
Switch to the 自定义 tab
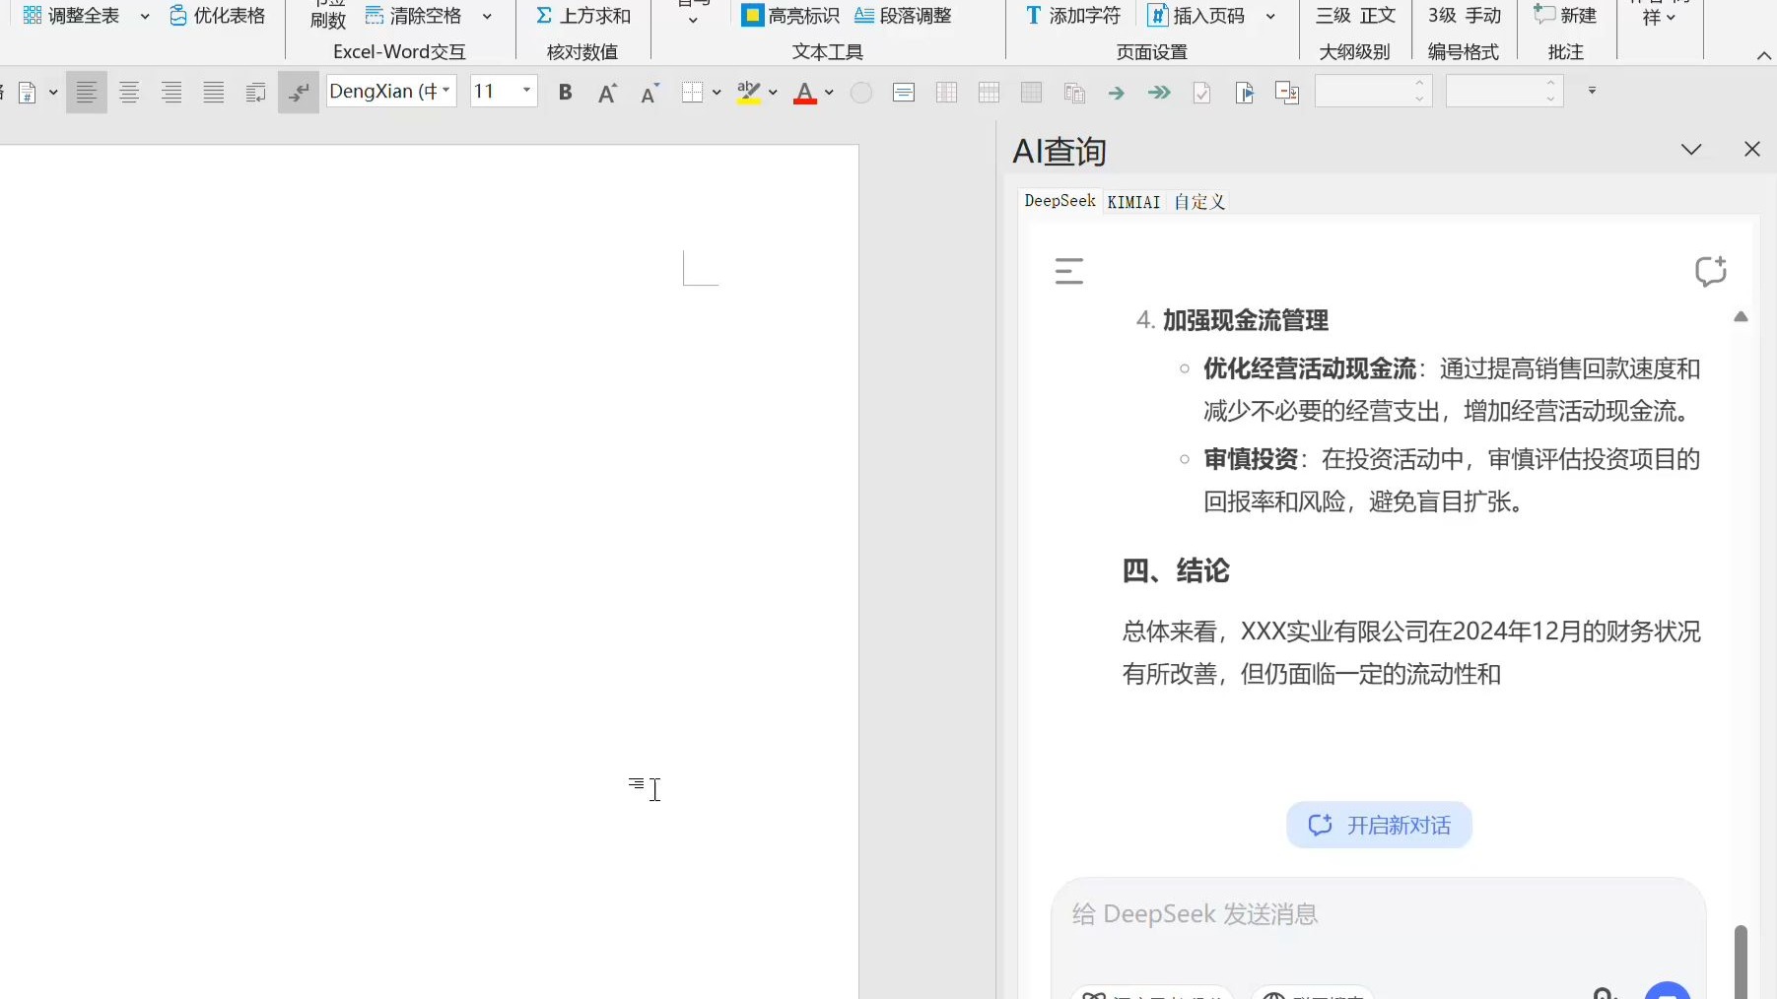tap(1198, 202)
